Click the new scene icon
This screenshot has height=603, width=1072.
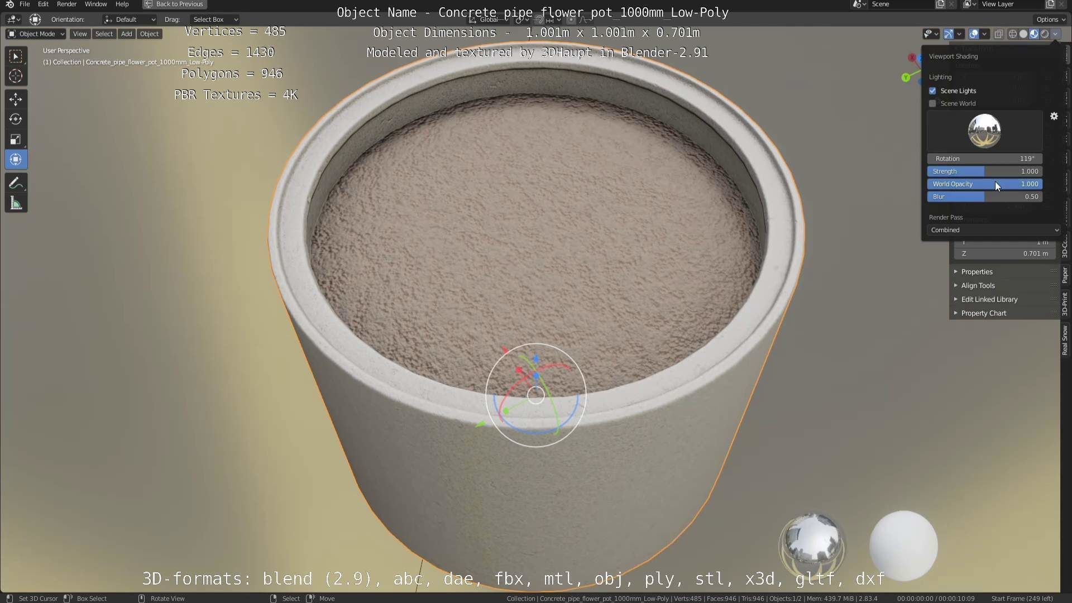pyautogui.click(x=940, y=4)
